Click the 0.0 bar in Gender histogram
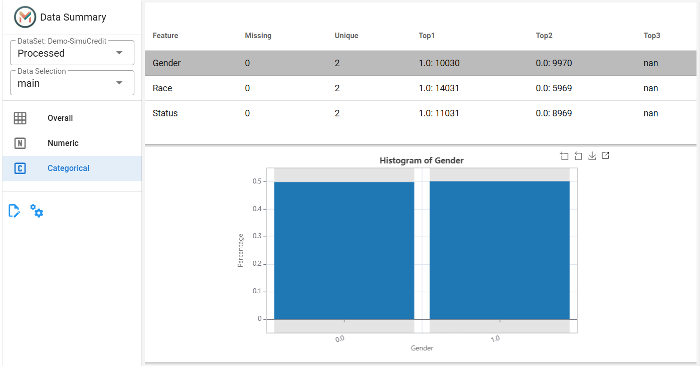 pos(344,250)
